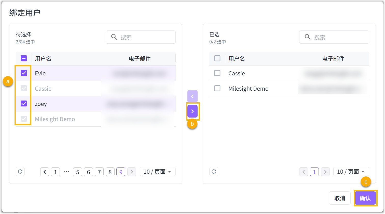Refresh the 已选 user list
385x214 pixels.
214,172
